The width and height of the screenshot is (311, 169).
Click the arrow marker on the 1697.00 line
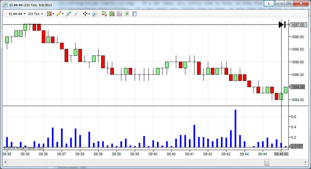(282, 24)
